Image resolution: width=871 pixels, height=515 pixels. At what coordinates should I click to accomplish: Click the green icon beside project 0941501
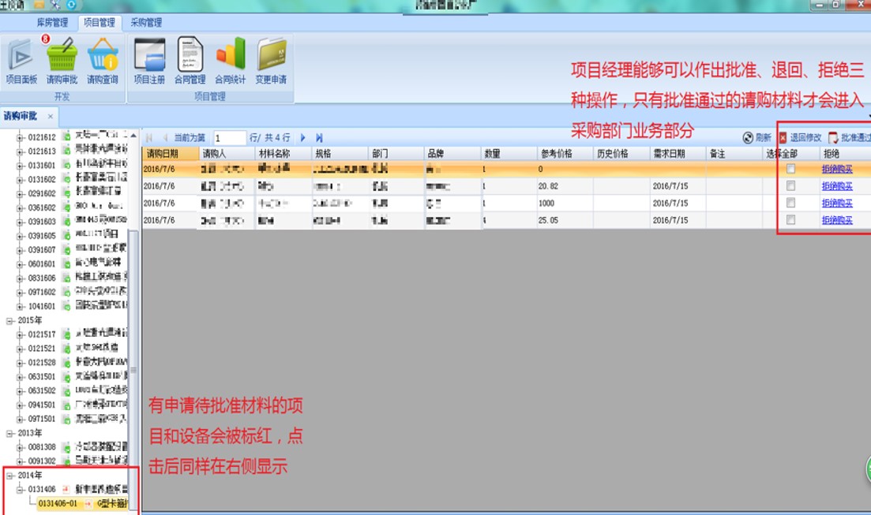pos(66,405)
